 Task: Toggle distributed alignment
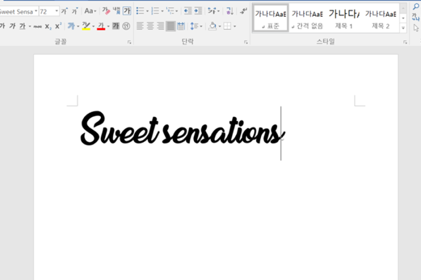(181, 26)
